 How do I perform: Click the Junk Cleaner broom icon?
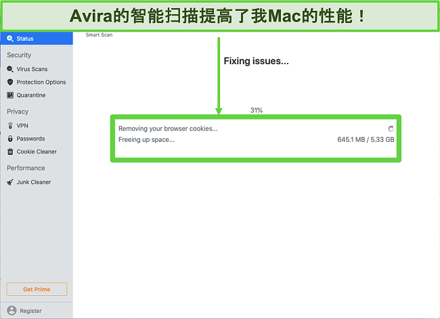[x=10, y=182]
